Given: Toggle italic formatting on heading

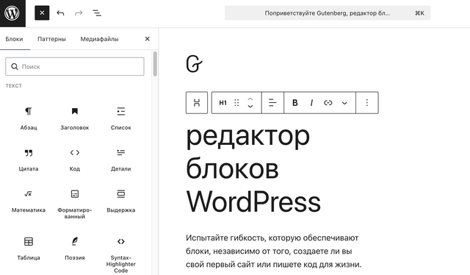Looking at the screenshot, I should point(311,103).
